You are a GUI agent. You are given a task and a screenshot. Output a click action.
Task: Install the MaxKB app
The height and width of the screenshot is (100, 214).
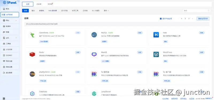point(140,52)
